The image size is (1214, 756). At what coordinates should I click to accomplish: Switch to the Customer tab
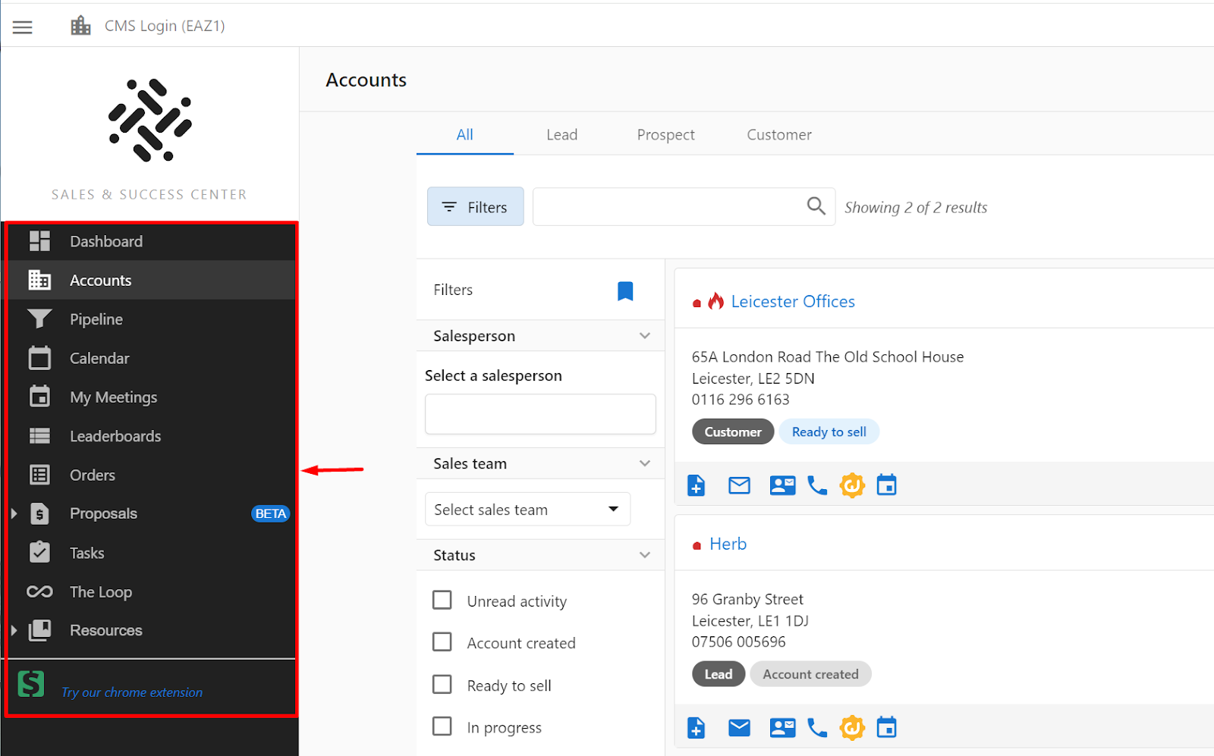click(x=778, y=135)
